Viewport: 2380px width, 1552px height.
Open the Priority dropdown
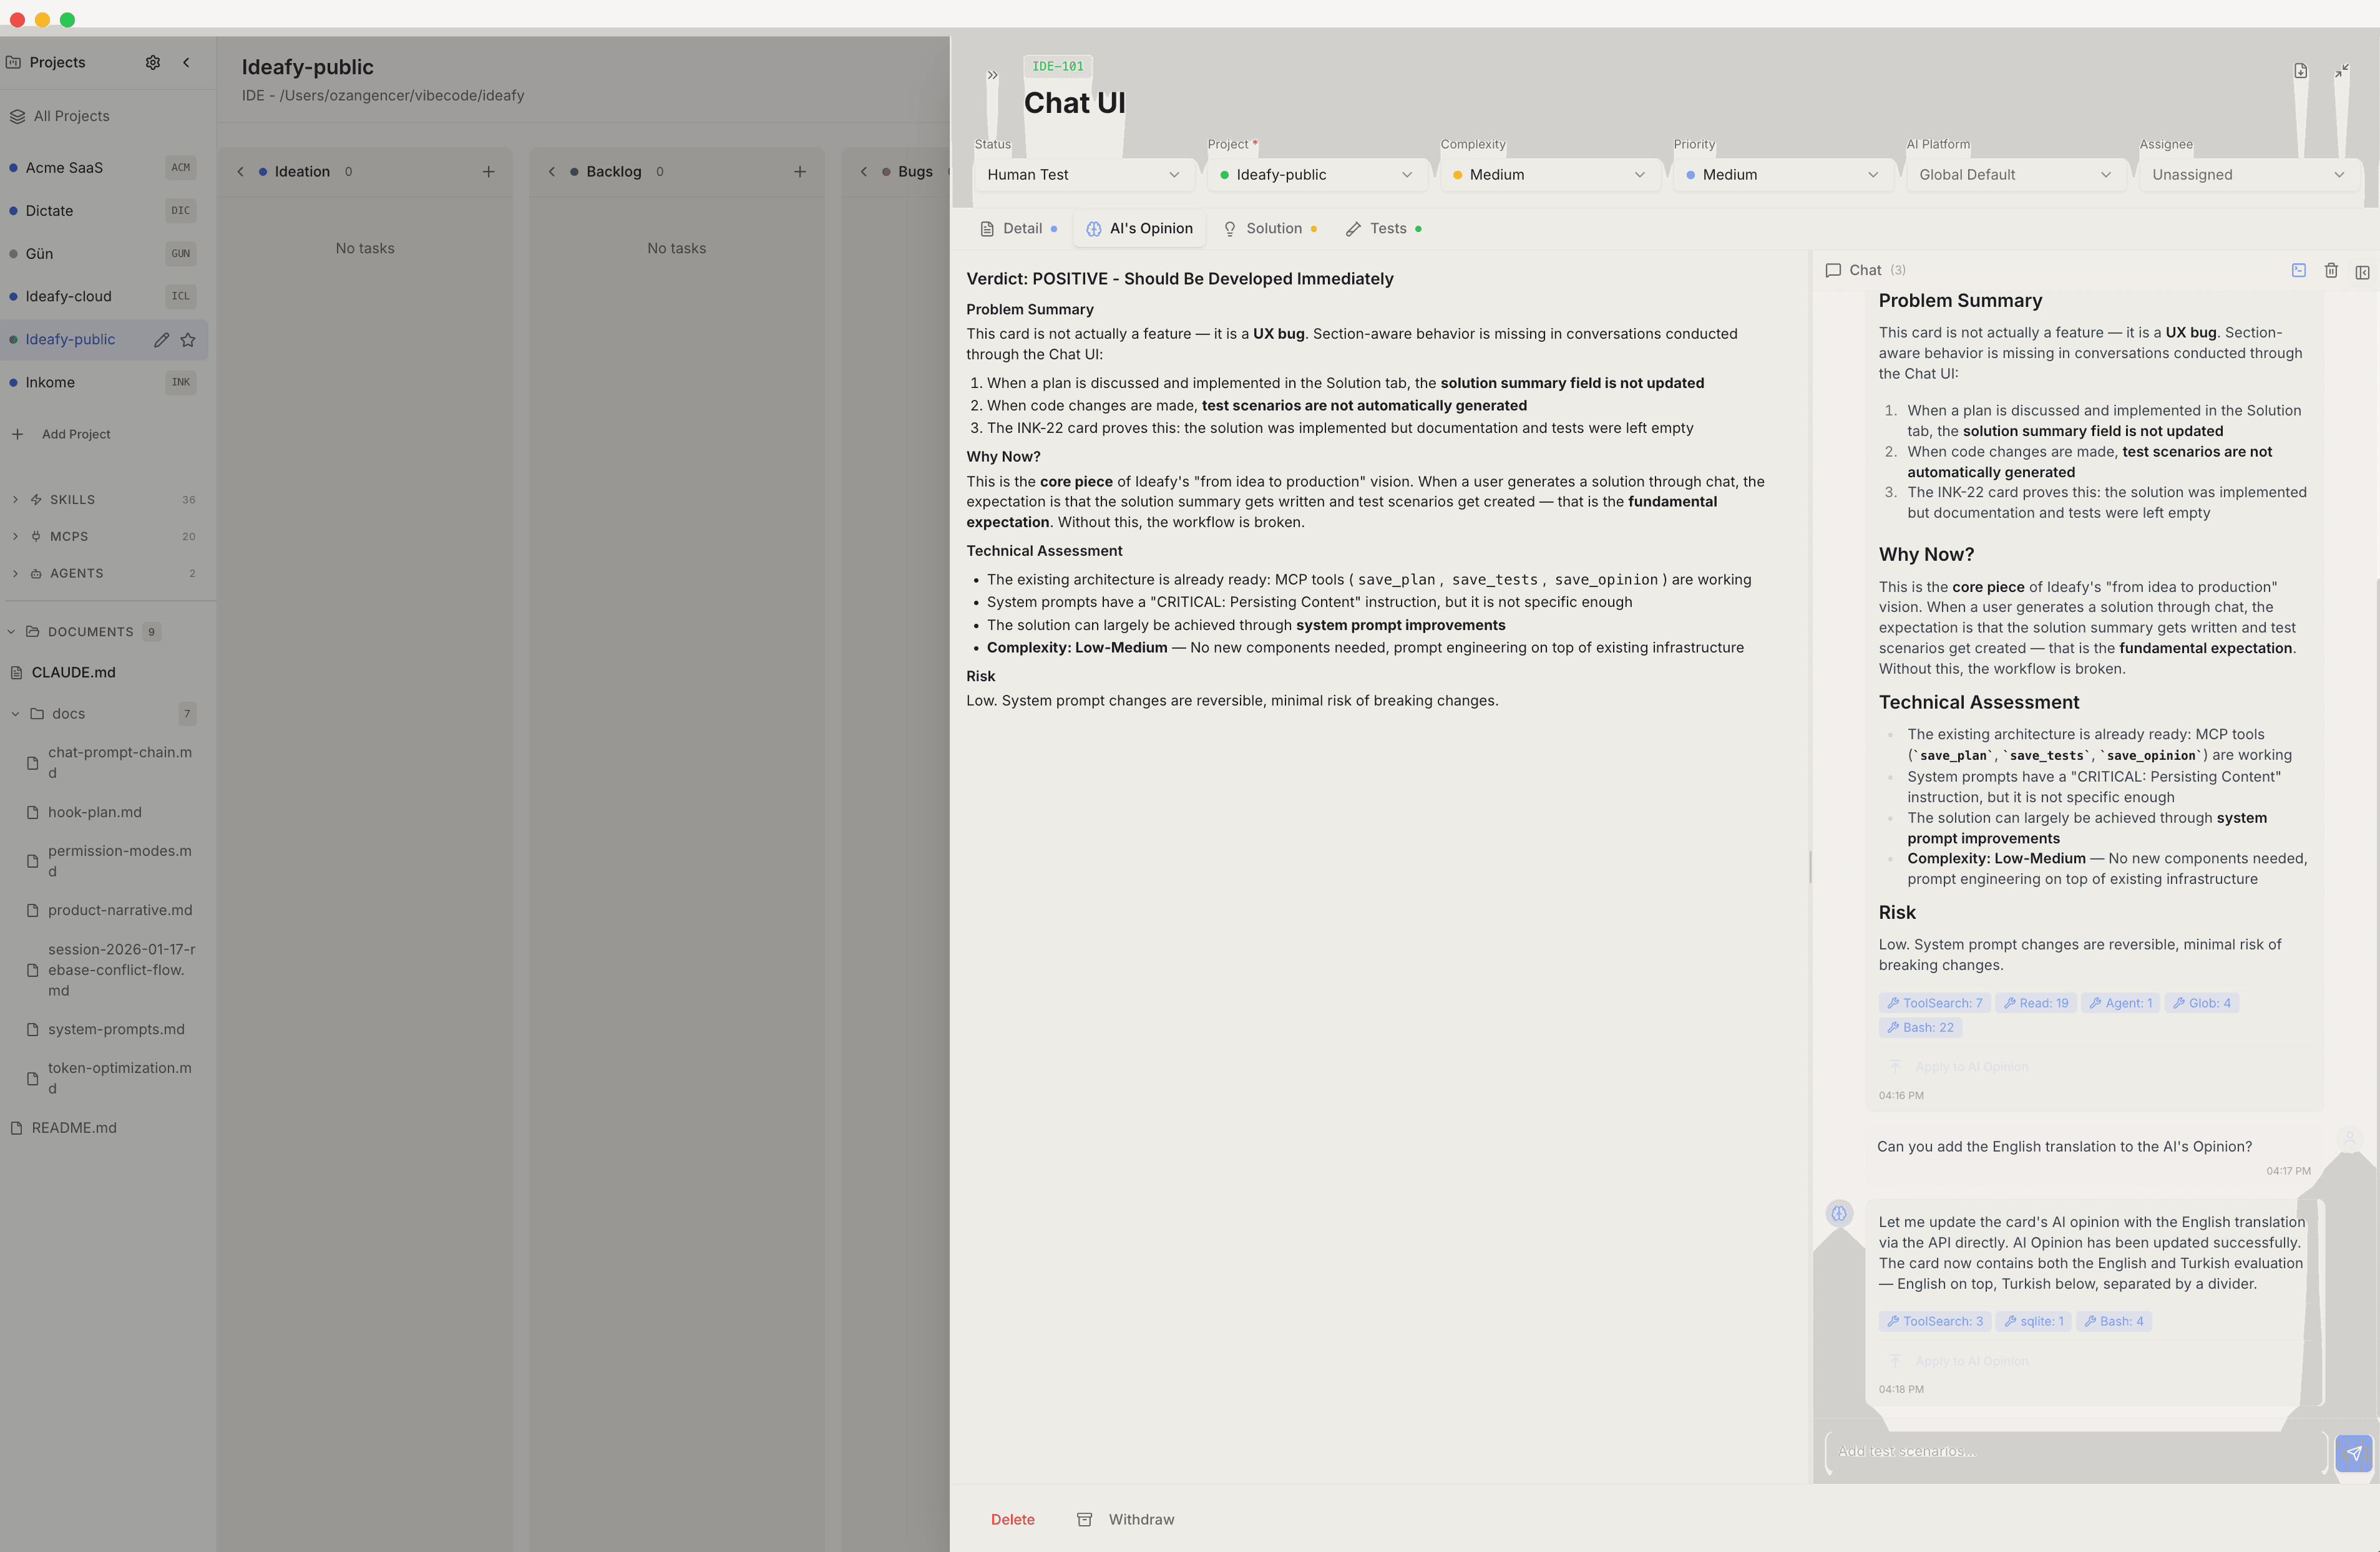[x=1783, y=175]
